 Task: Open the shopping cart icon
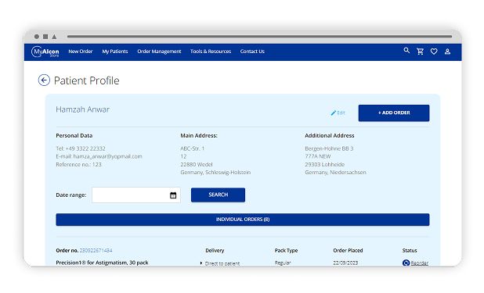point(420,52)
